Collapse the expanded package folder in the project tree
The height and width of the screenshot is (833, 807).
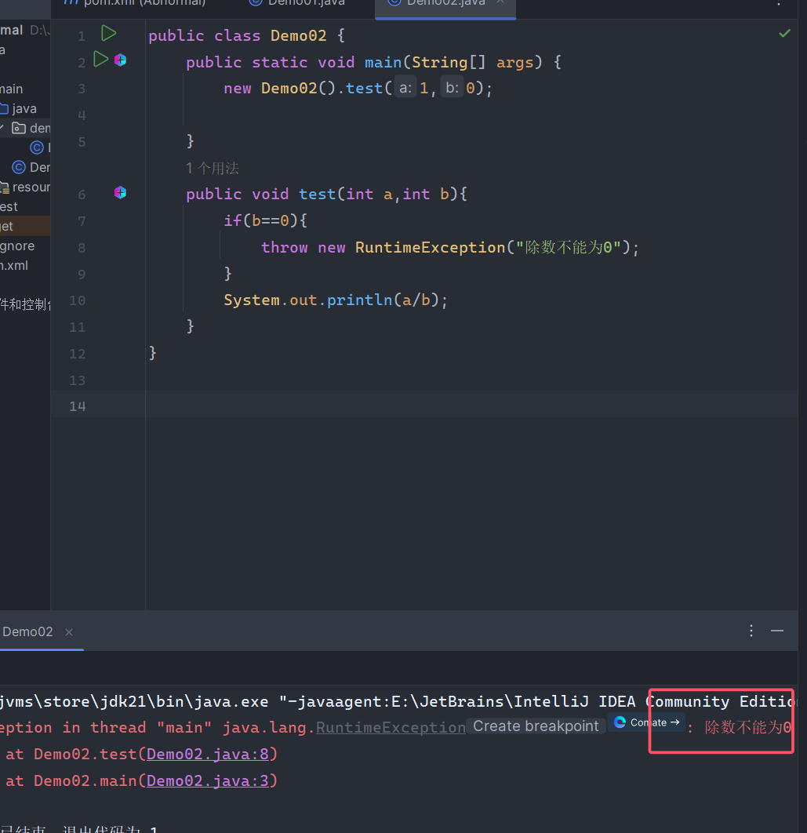[3, 128]
